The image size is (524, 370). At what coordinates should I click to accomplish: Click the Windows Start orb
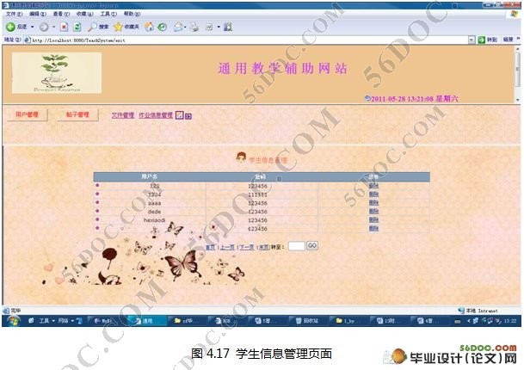pos(14,320)
